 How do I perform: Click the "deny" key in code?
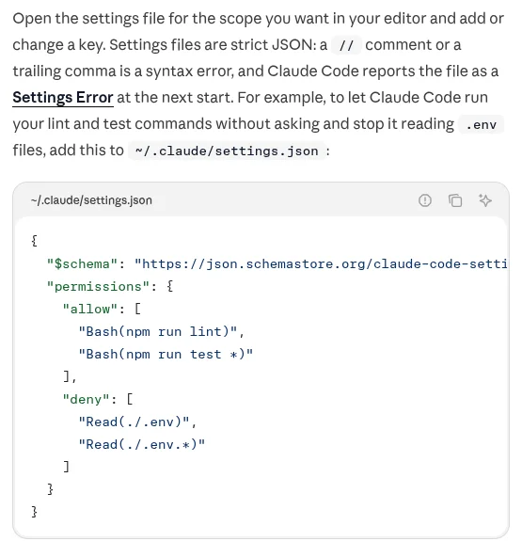coord(86,399)
